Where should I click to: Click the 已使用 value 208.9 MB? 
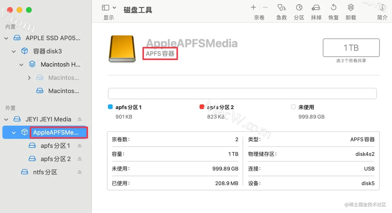pos(227,184)
